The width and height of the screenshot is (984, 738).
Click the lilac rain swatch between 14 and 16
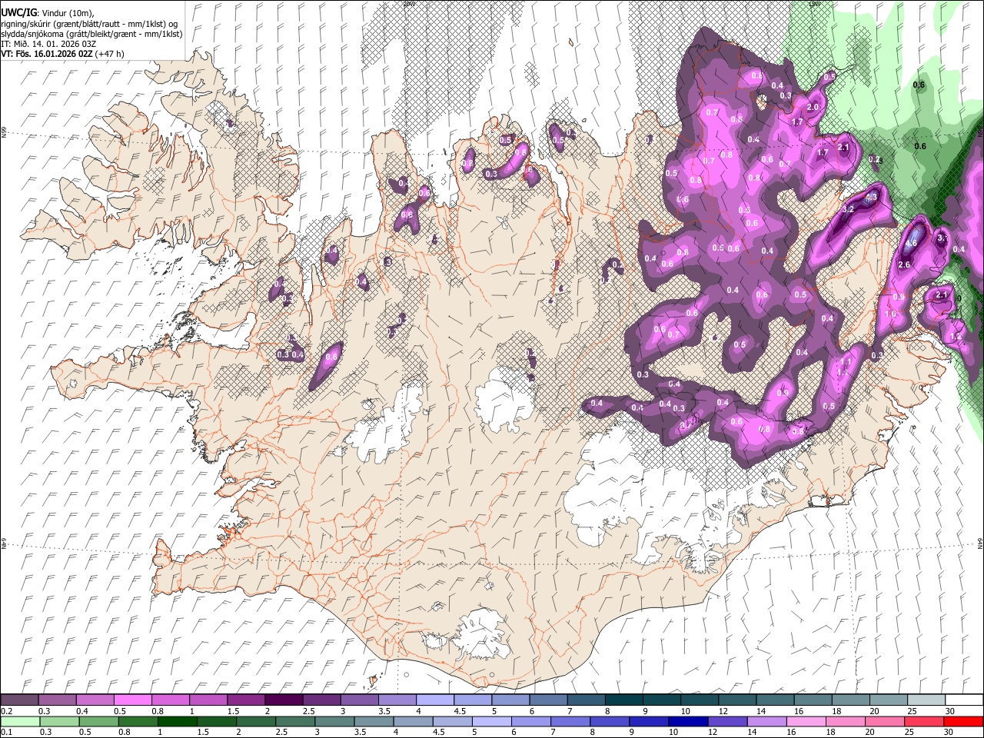pos(768,721)
